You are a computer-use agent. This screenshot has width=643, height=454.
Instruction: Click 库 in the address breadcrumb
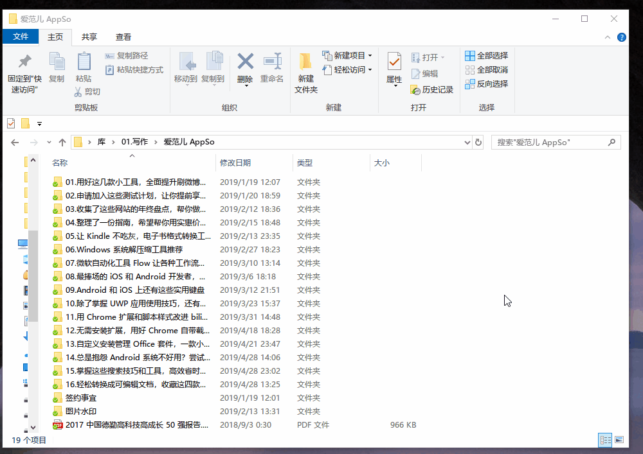click(x=102, y=142)
